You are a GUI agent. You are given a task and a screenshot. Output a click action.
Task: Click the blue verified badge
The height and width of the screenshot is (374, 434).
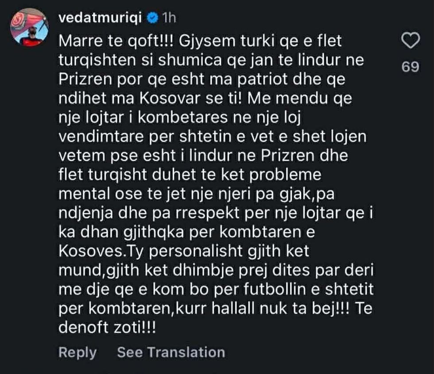[x=152, y=18]
